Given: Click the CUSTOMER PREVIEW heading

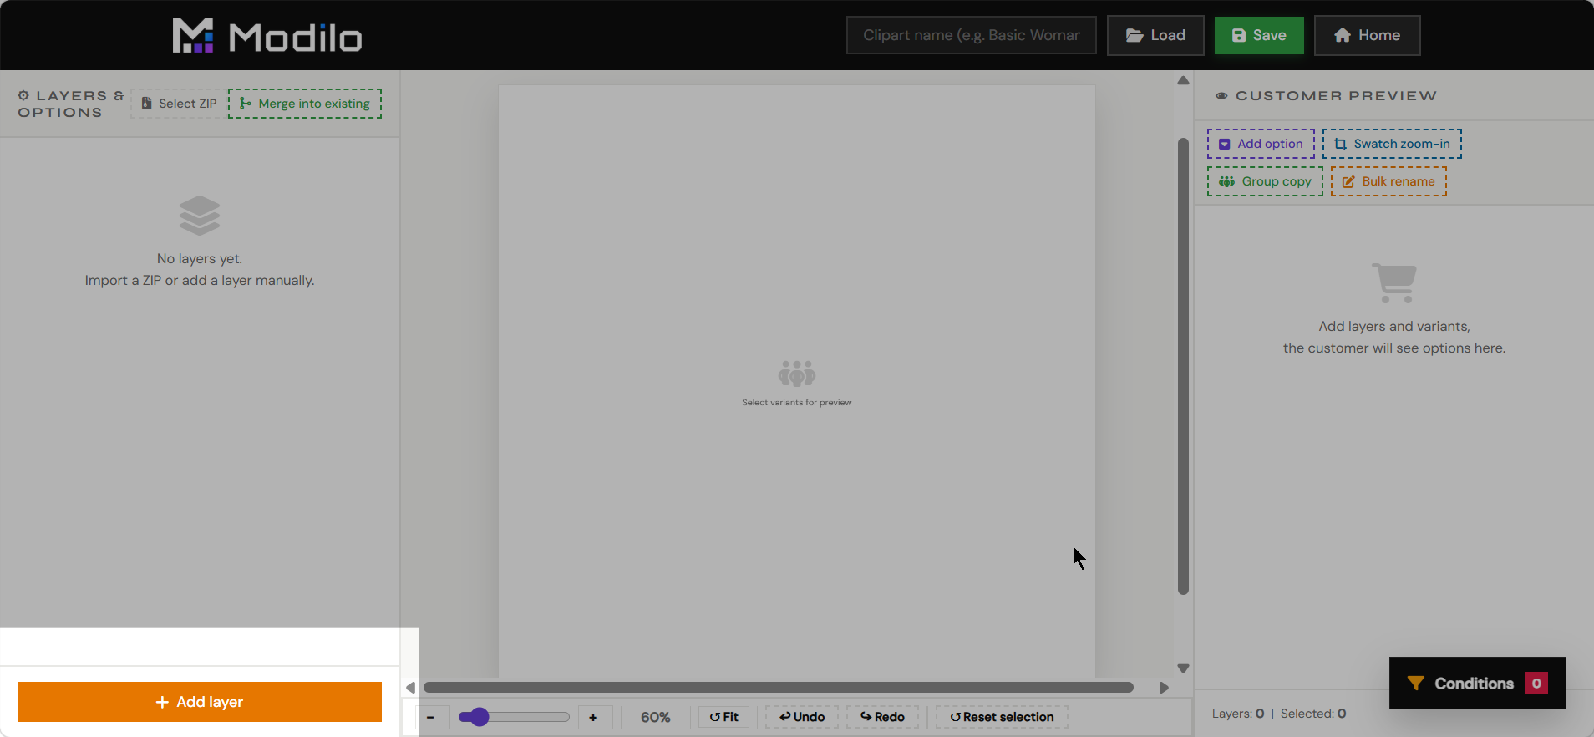Looking at the screenshot, I should point(1336,96).
